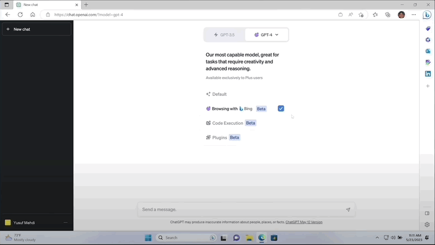
Task: Click the Yusuf Mehdi profile entry
Action: pos(37,223)
